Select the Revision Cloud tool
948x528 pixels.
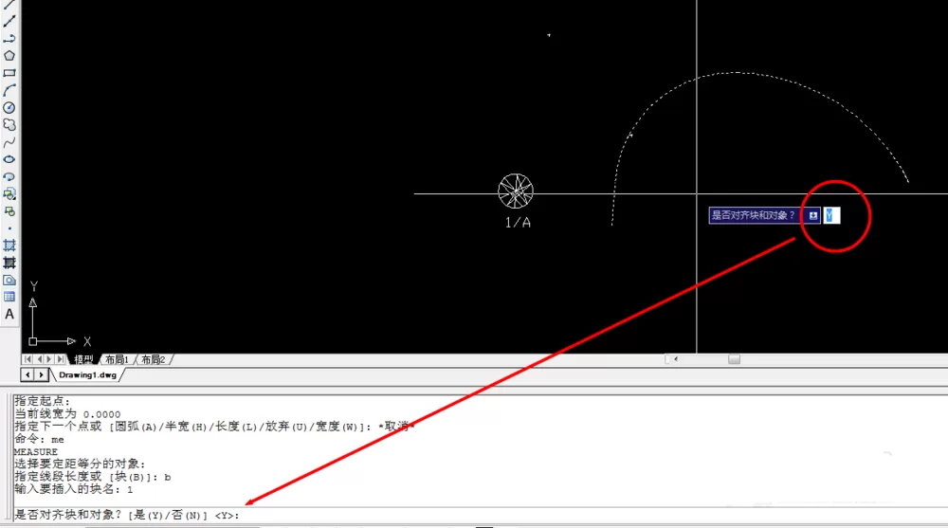9,124
